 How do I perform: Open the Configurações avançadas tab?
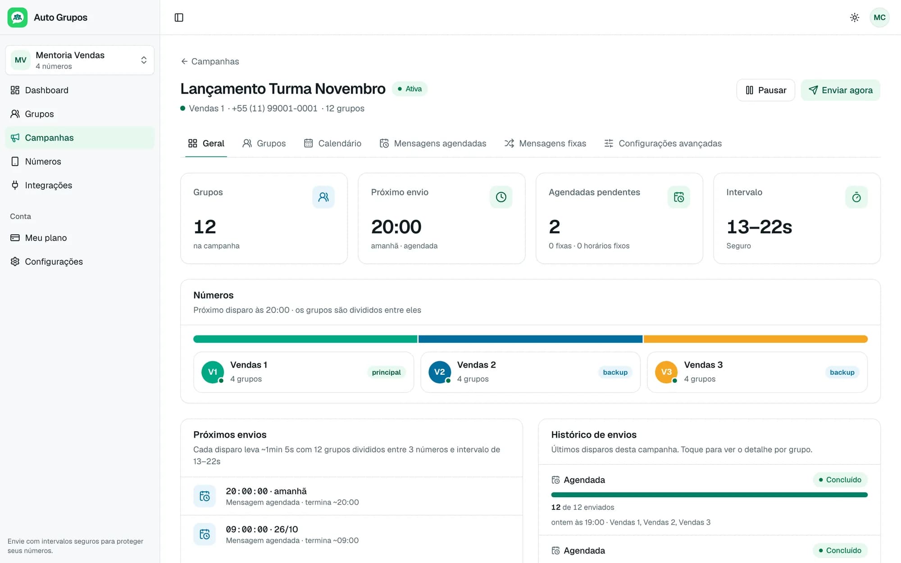tap(663, 143)
